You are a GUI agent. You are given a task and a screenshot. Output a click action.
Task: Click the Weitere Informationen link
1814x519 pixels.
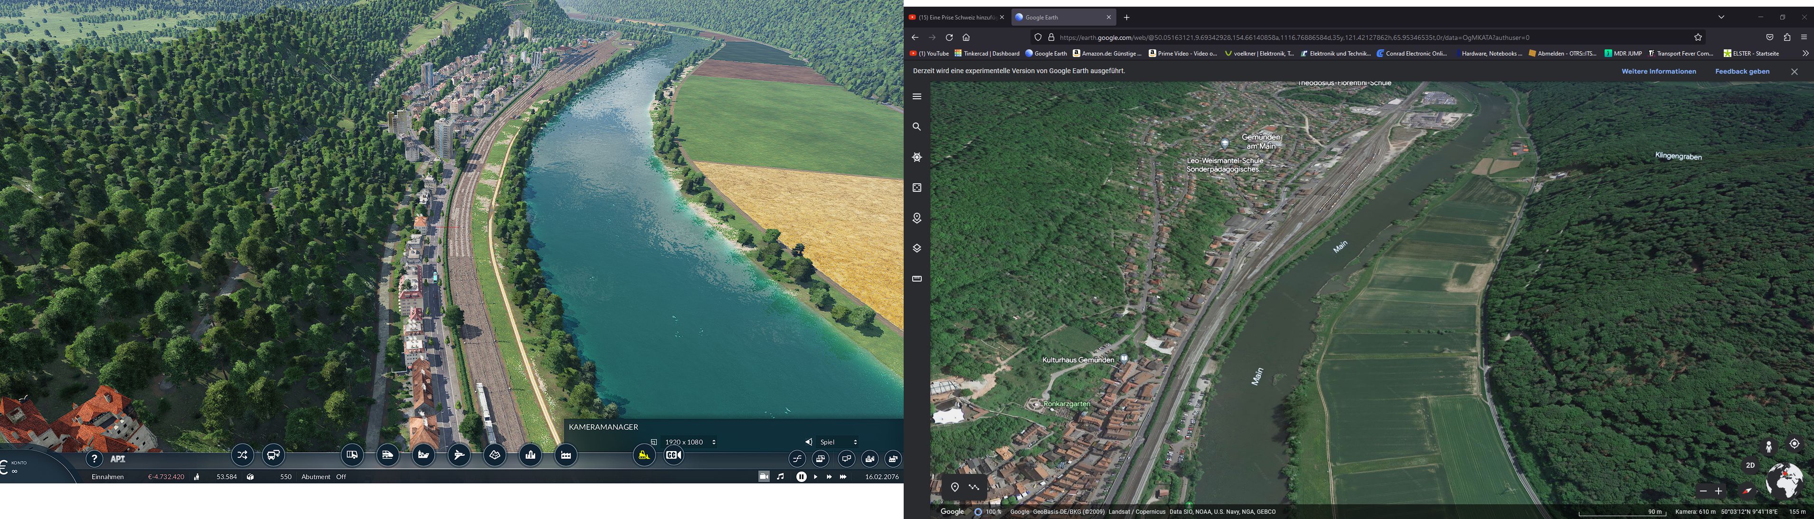coord(1659,71)
